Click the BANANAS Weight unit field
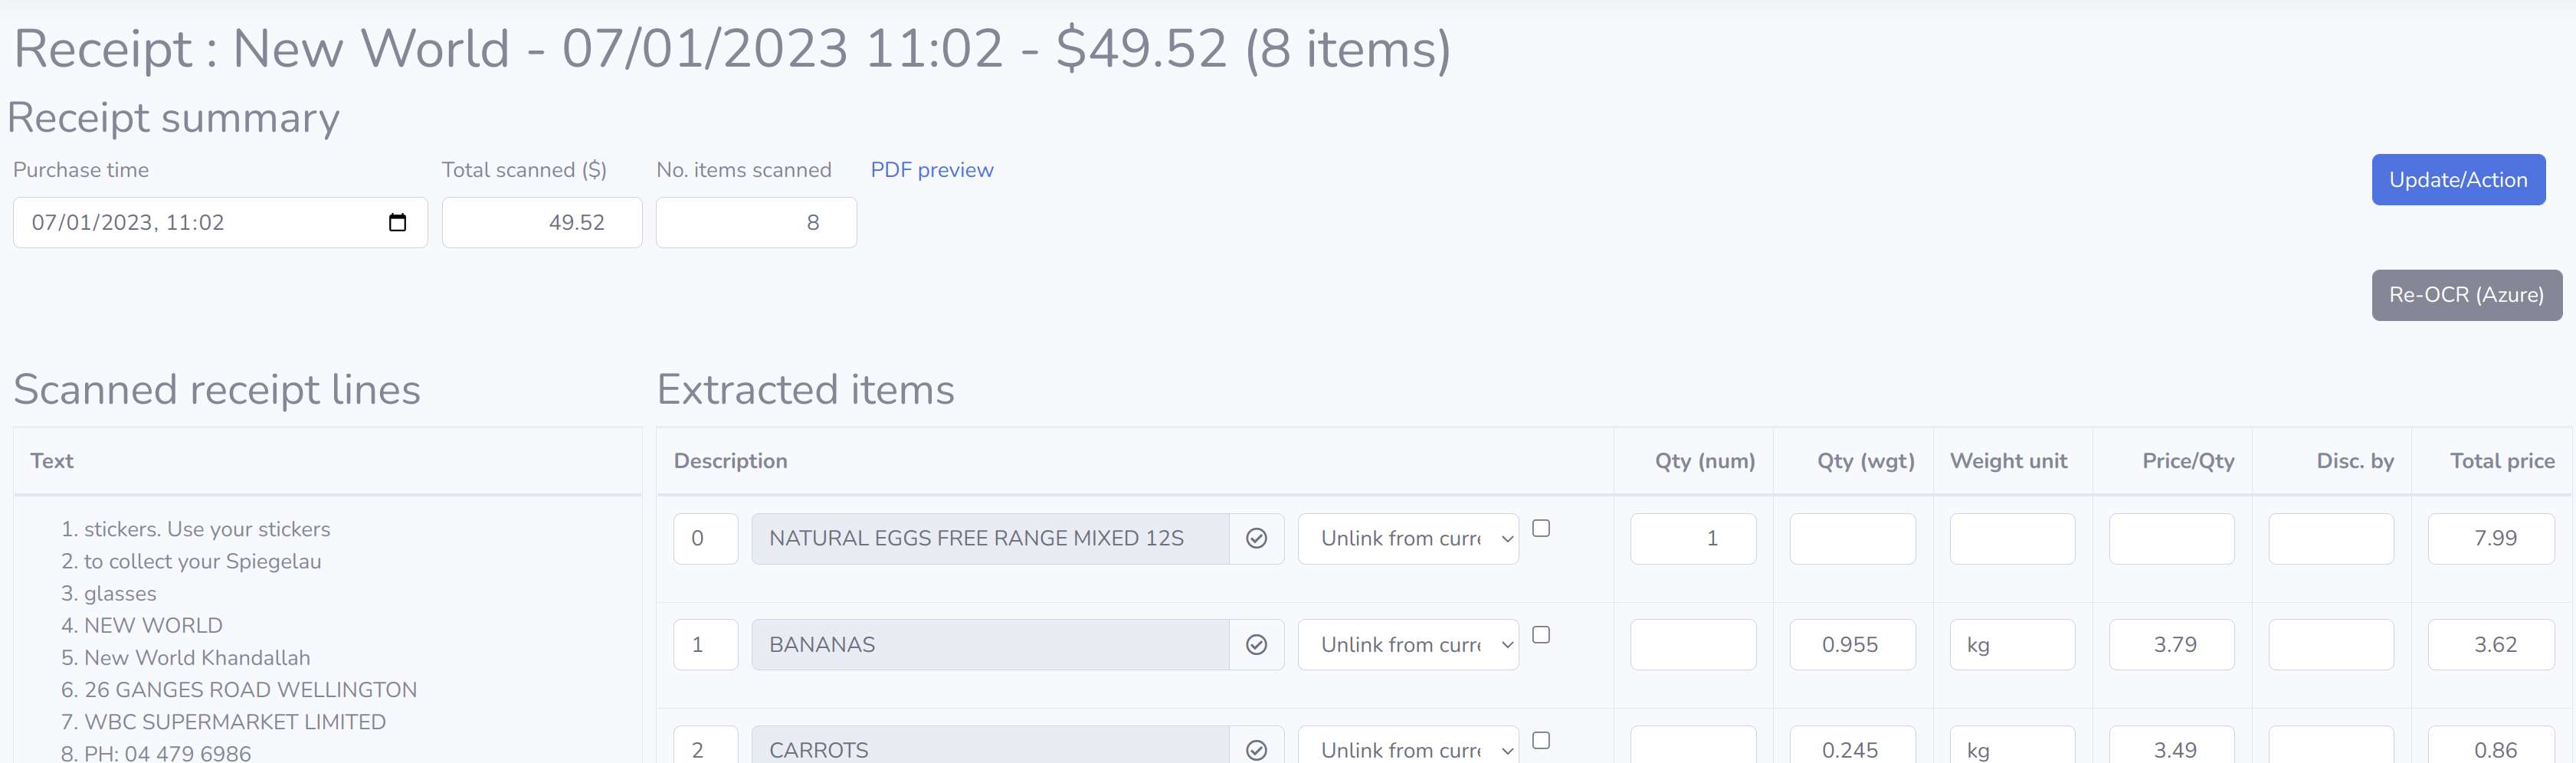Screen dimensions: 2576x763 pos(2012,645)
